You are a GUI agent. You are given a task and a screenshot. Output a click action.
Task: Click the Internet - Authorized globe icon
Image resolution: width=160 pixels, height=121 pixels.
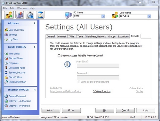pyautogui.click(x=6, y=101)
